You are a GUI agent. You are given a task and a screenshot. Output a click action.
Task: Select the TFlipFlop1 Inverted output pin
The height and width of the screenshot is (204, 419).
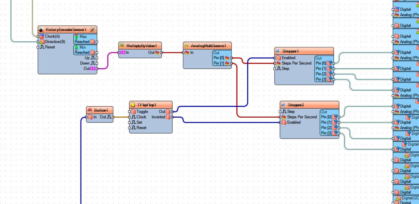click(173, 117)
